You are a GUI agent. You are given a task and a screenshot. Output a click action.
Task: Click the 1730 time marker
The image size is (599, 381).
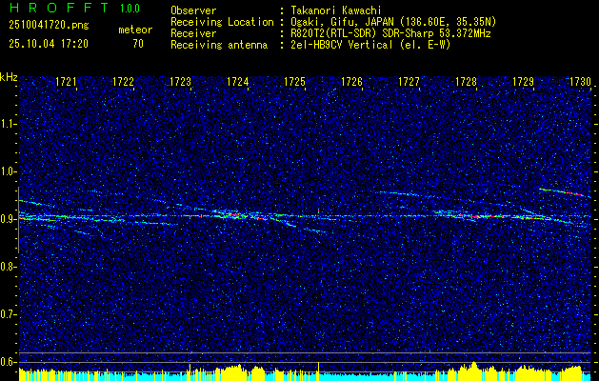[580, 82]
